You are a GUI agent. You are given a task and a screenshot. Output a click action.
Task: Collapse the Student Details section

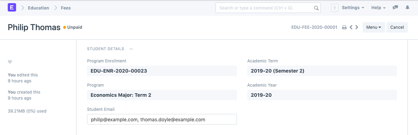tap(131, 49)
